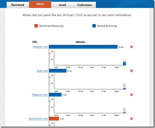Open the Preferences tab
Image resolution: width=155 pixels, height=128 pixels.
[85, 5]
